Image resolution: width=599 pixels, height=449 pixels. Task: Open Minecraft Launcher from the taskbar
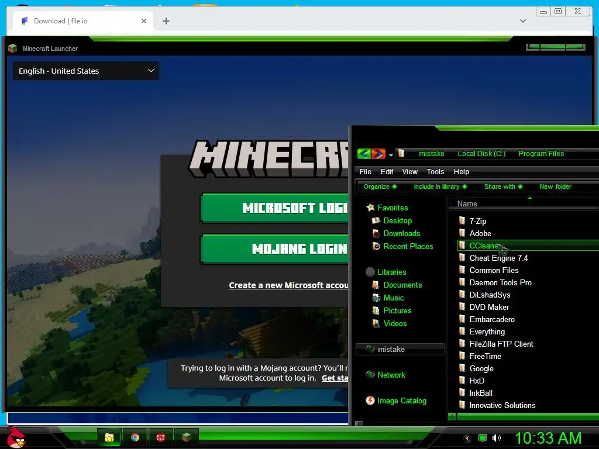[187, 437]
